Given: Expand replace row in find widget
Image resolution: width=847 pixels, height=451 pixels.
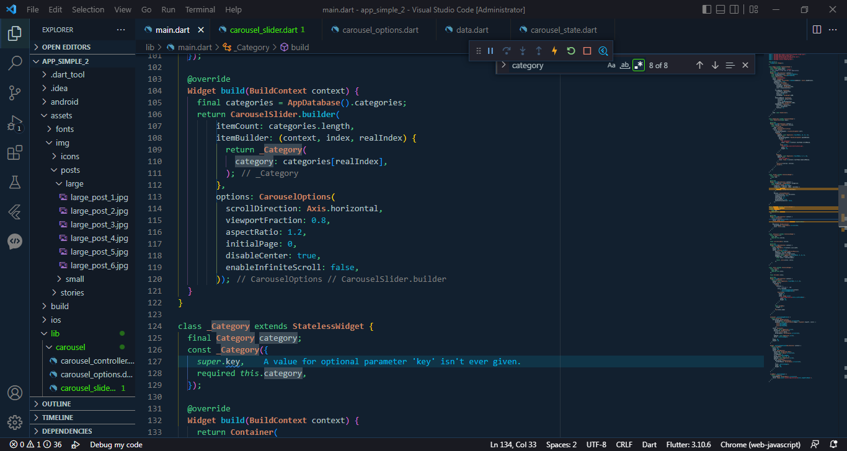Looking at the screenshot, I should tap(503, 65).
